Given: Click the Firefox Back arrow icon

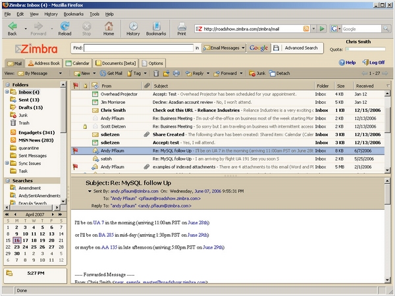Looking at the screenshot, I should (x=13, y=26).
